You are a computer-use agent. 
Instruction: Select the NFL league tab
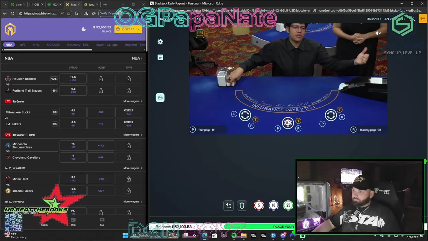pyautogui.click(x=22, y=45)
